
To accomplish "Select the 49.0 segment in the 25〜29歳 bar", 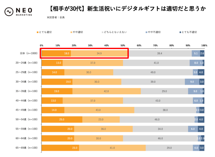I will point(153,72).
